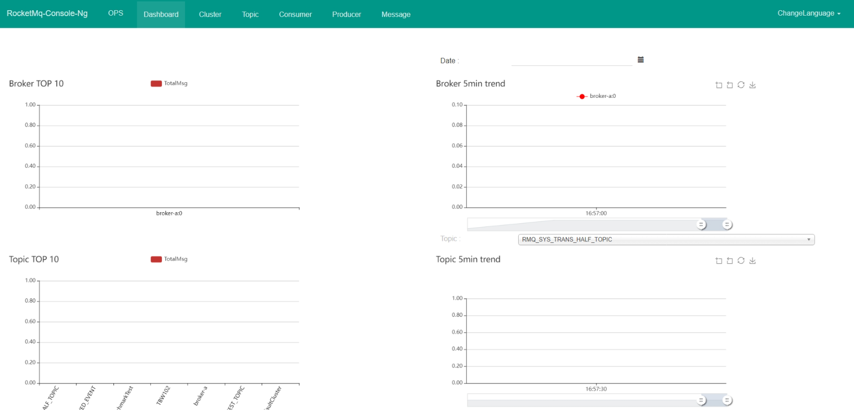This screenshot has width=854, height=419.
Task: Click the 0.10 y-axis value in Broker trend
Action: [457, 105]
